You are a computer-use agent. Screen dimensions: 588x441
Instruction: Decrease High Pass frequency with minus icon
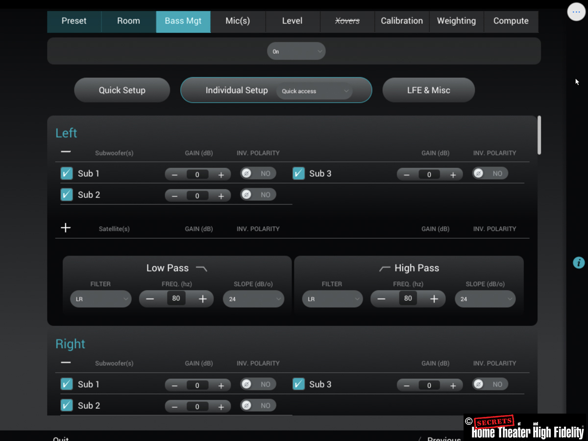coord(381,299)
